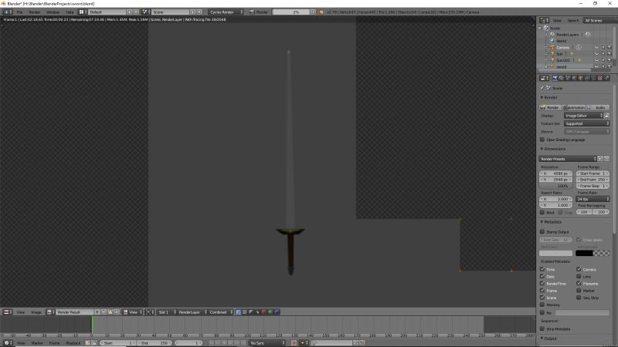Open the World properties tab icon
The image size is (618, 347).
pos(574,78)
